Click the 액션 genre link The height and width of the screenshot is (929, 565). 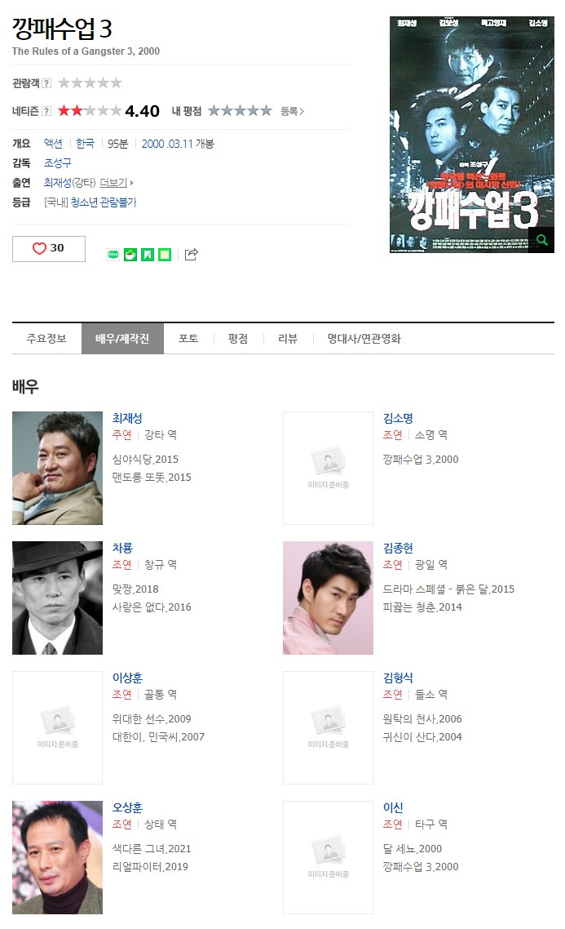coord(53,144)
